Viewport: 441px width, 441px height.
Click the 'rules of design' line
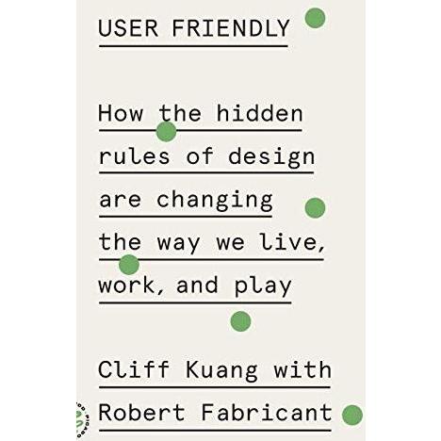[206, 157]
